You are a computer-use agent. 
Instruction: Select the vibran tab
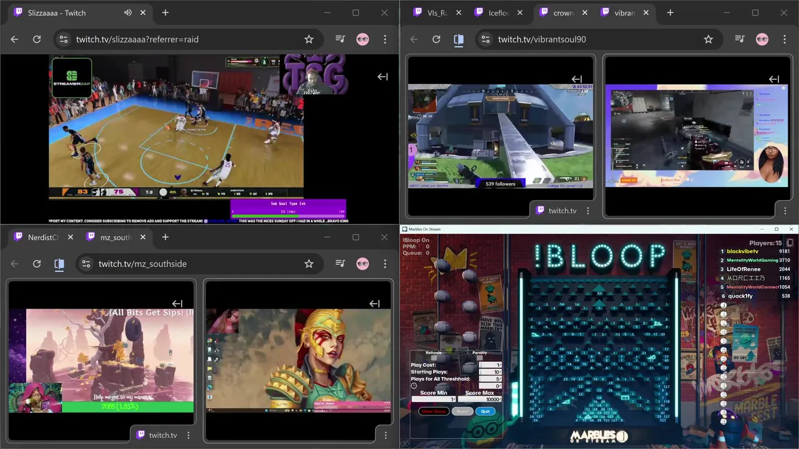tap(624, 12)
